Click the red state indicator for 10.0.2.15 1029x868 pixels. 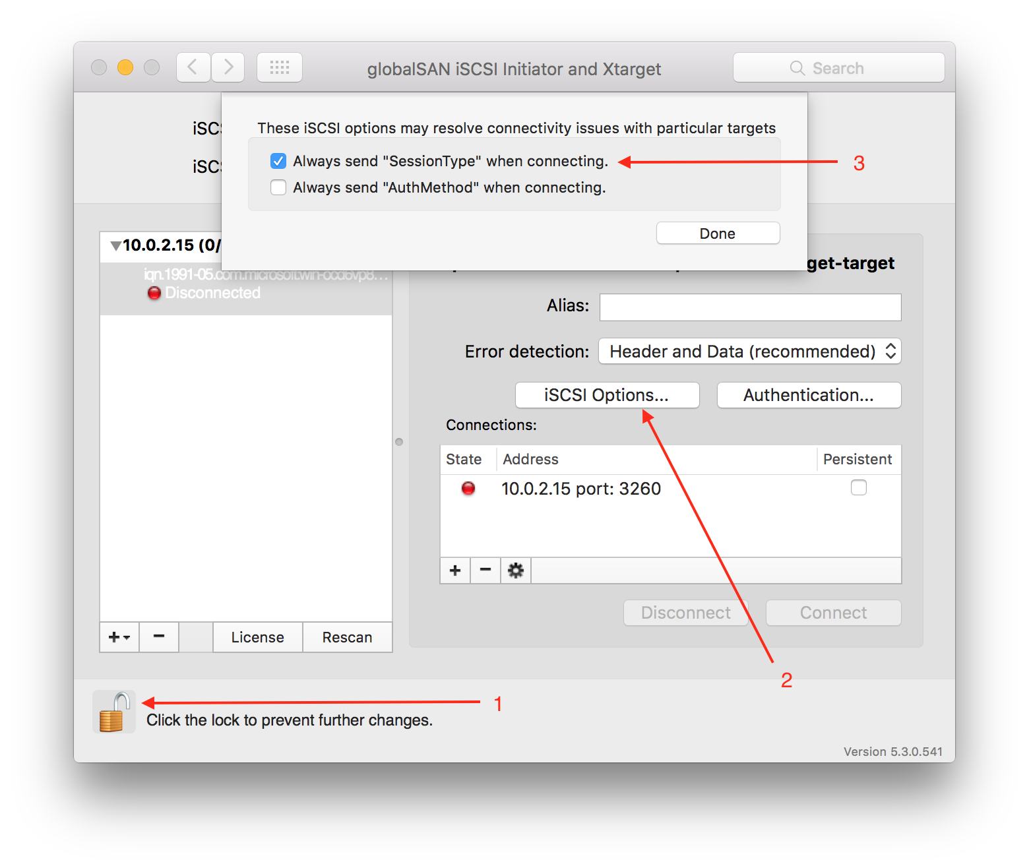pos(468,489)
